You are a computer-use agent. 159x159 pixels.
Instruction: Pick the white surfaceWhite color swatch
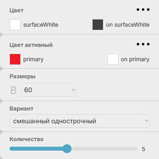point(15,25)
